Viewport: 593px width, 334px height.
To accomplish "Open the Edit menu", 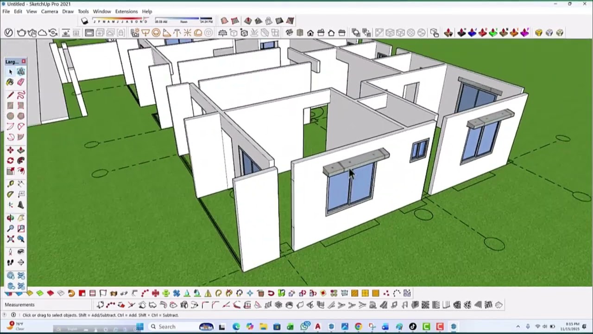I will 18,12.
